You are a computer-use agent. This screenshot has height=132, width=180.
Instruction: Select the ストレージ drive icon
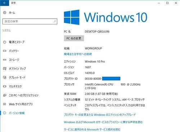[x=5, y=60]
